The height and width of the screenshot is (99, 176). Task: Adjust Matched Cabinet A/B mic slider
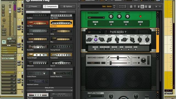118,58
